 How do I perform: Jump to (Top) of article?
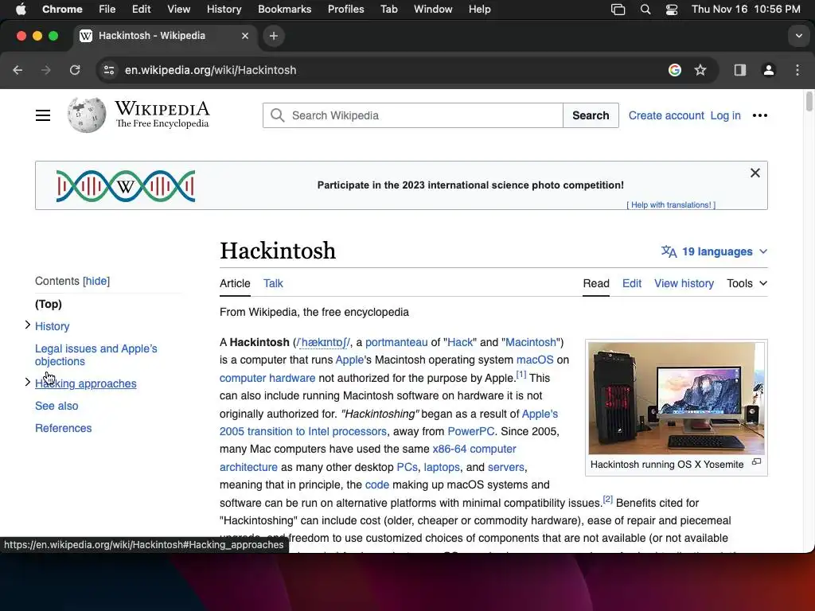click(48, 304)
